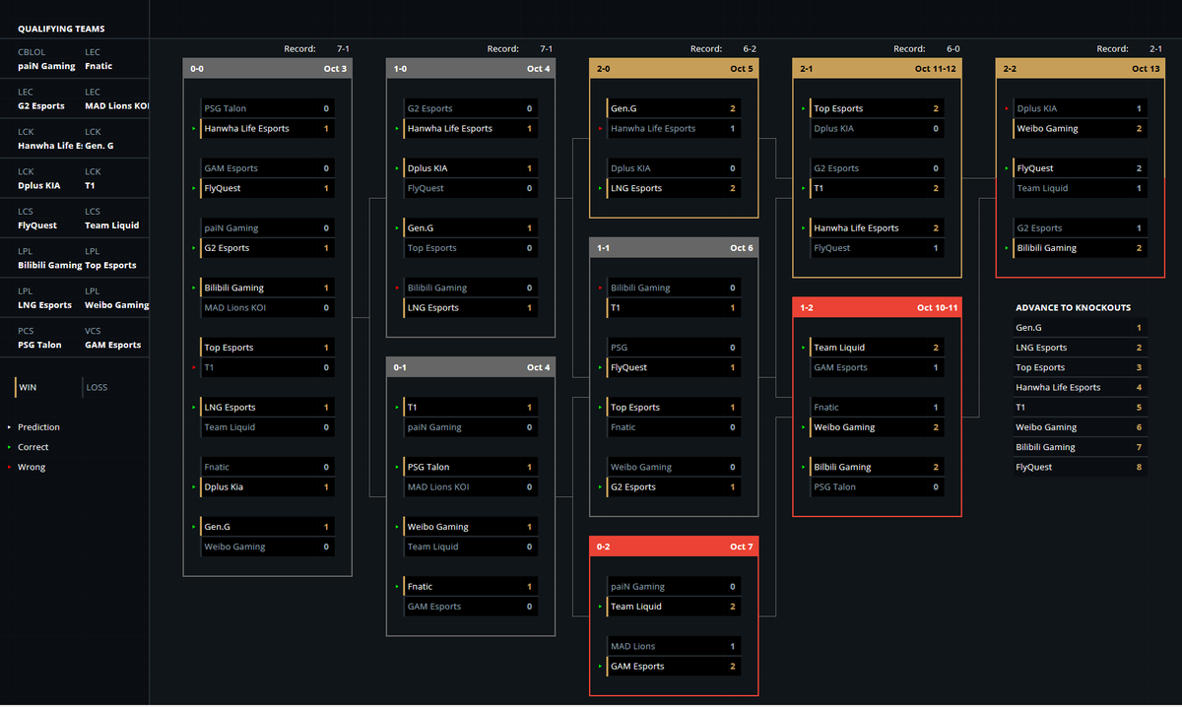Select FlyQuest row in the 2-2 round
Image resolution: width=1182 pixels, height=707 pixels.
click(1080, 168)
